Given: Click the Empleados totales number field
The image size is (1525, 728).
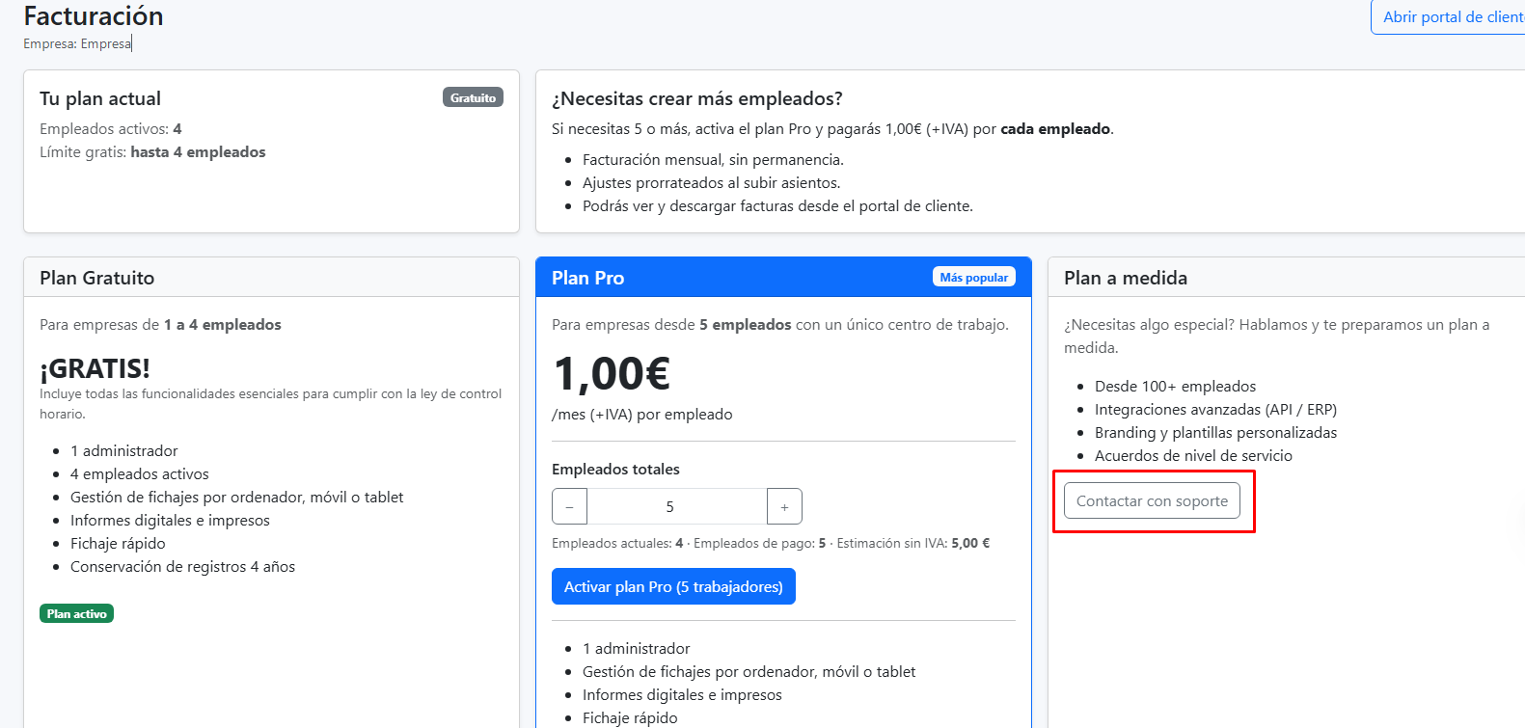Looking at the screenshot, I should (677, 506).
